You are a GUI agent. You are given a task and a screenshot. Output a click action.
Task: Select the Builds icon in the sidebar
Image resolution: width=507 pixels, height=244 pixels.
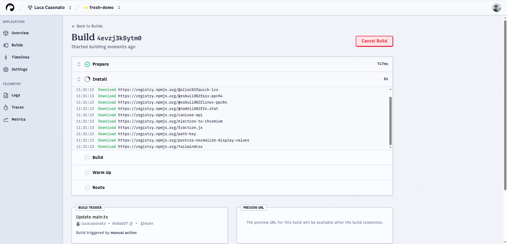(6, 45)
